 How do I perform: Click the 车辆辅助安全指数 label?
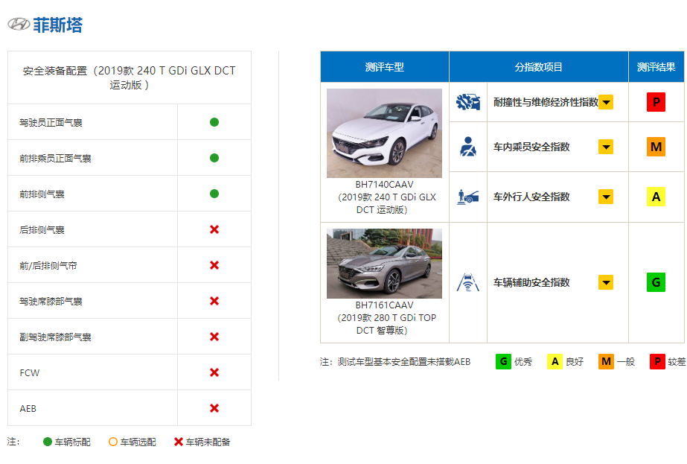(x=531, y=282)
